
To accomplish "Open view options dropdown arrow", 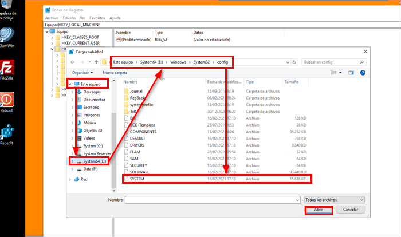I will pos(340,73).
